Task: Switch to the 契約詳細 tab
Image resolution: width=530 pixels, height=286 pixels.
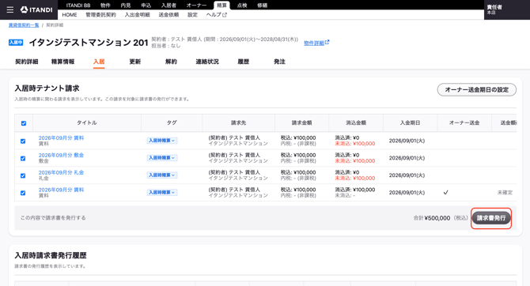Action: pyautogui.click(x=27, y=62)
